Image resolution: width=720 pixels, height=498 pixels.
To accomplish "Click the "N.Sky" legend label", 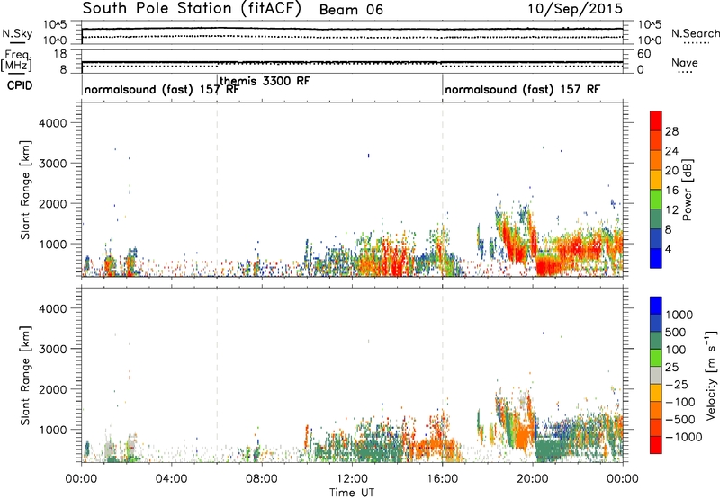I will tap(17, 34).
